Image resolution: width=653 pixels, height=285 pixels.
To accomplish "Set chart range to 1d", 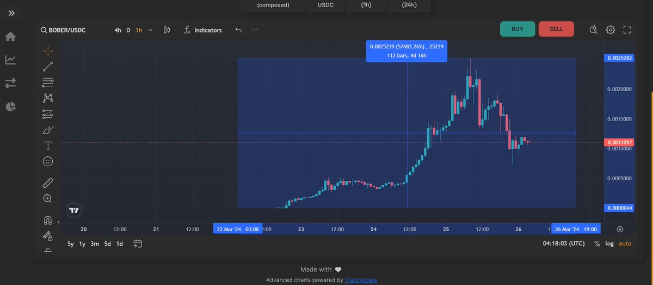I will pos(120,244).
